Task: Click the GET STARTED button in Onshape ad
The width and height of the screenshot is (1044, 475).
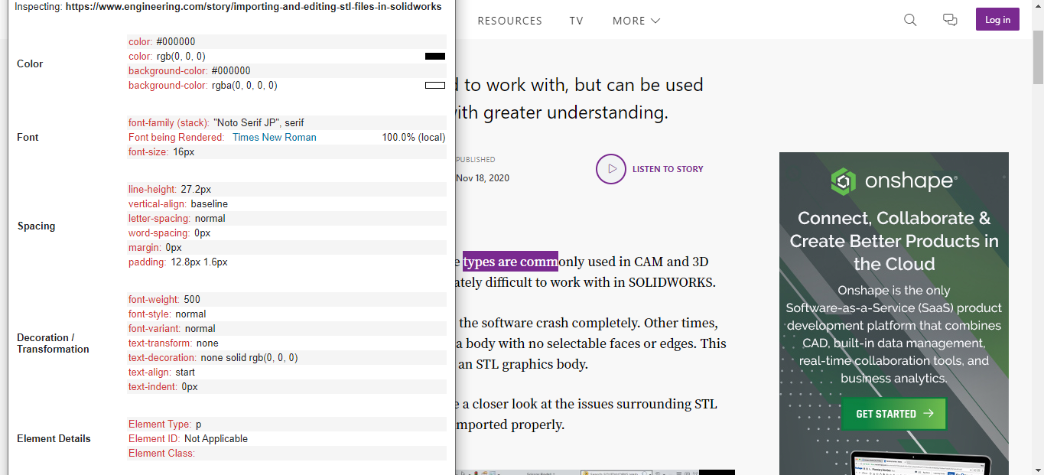Action: pos(894,414)
